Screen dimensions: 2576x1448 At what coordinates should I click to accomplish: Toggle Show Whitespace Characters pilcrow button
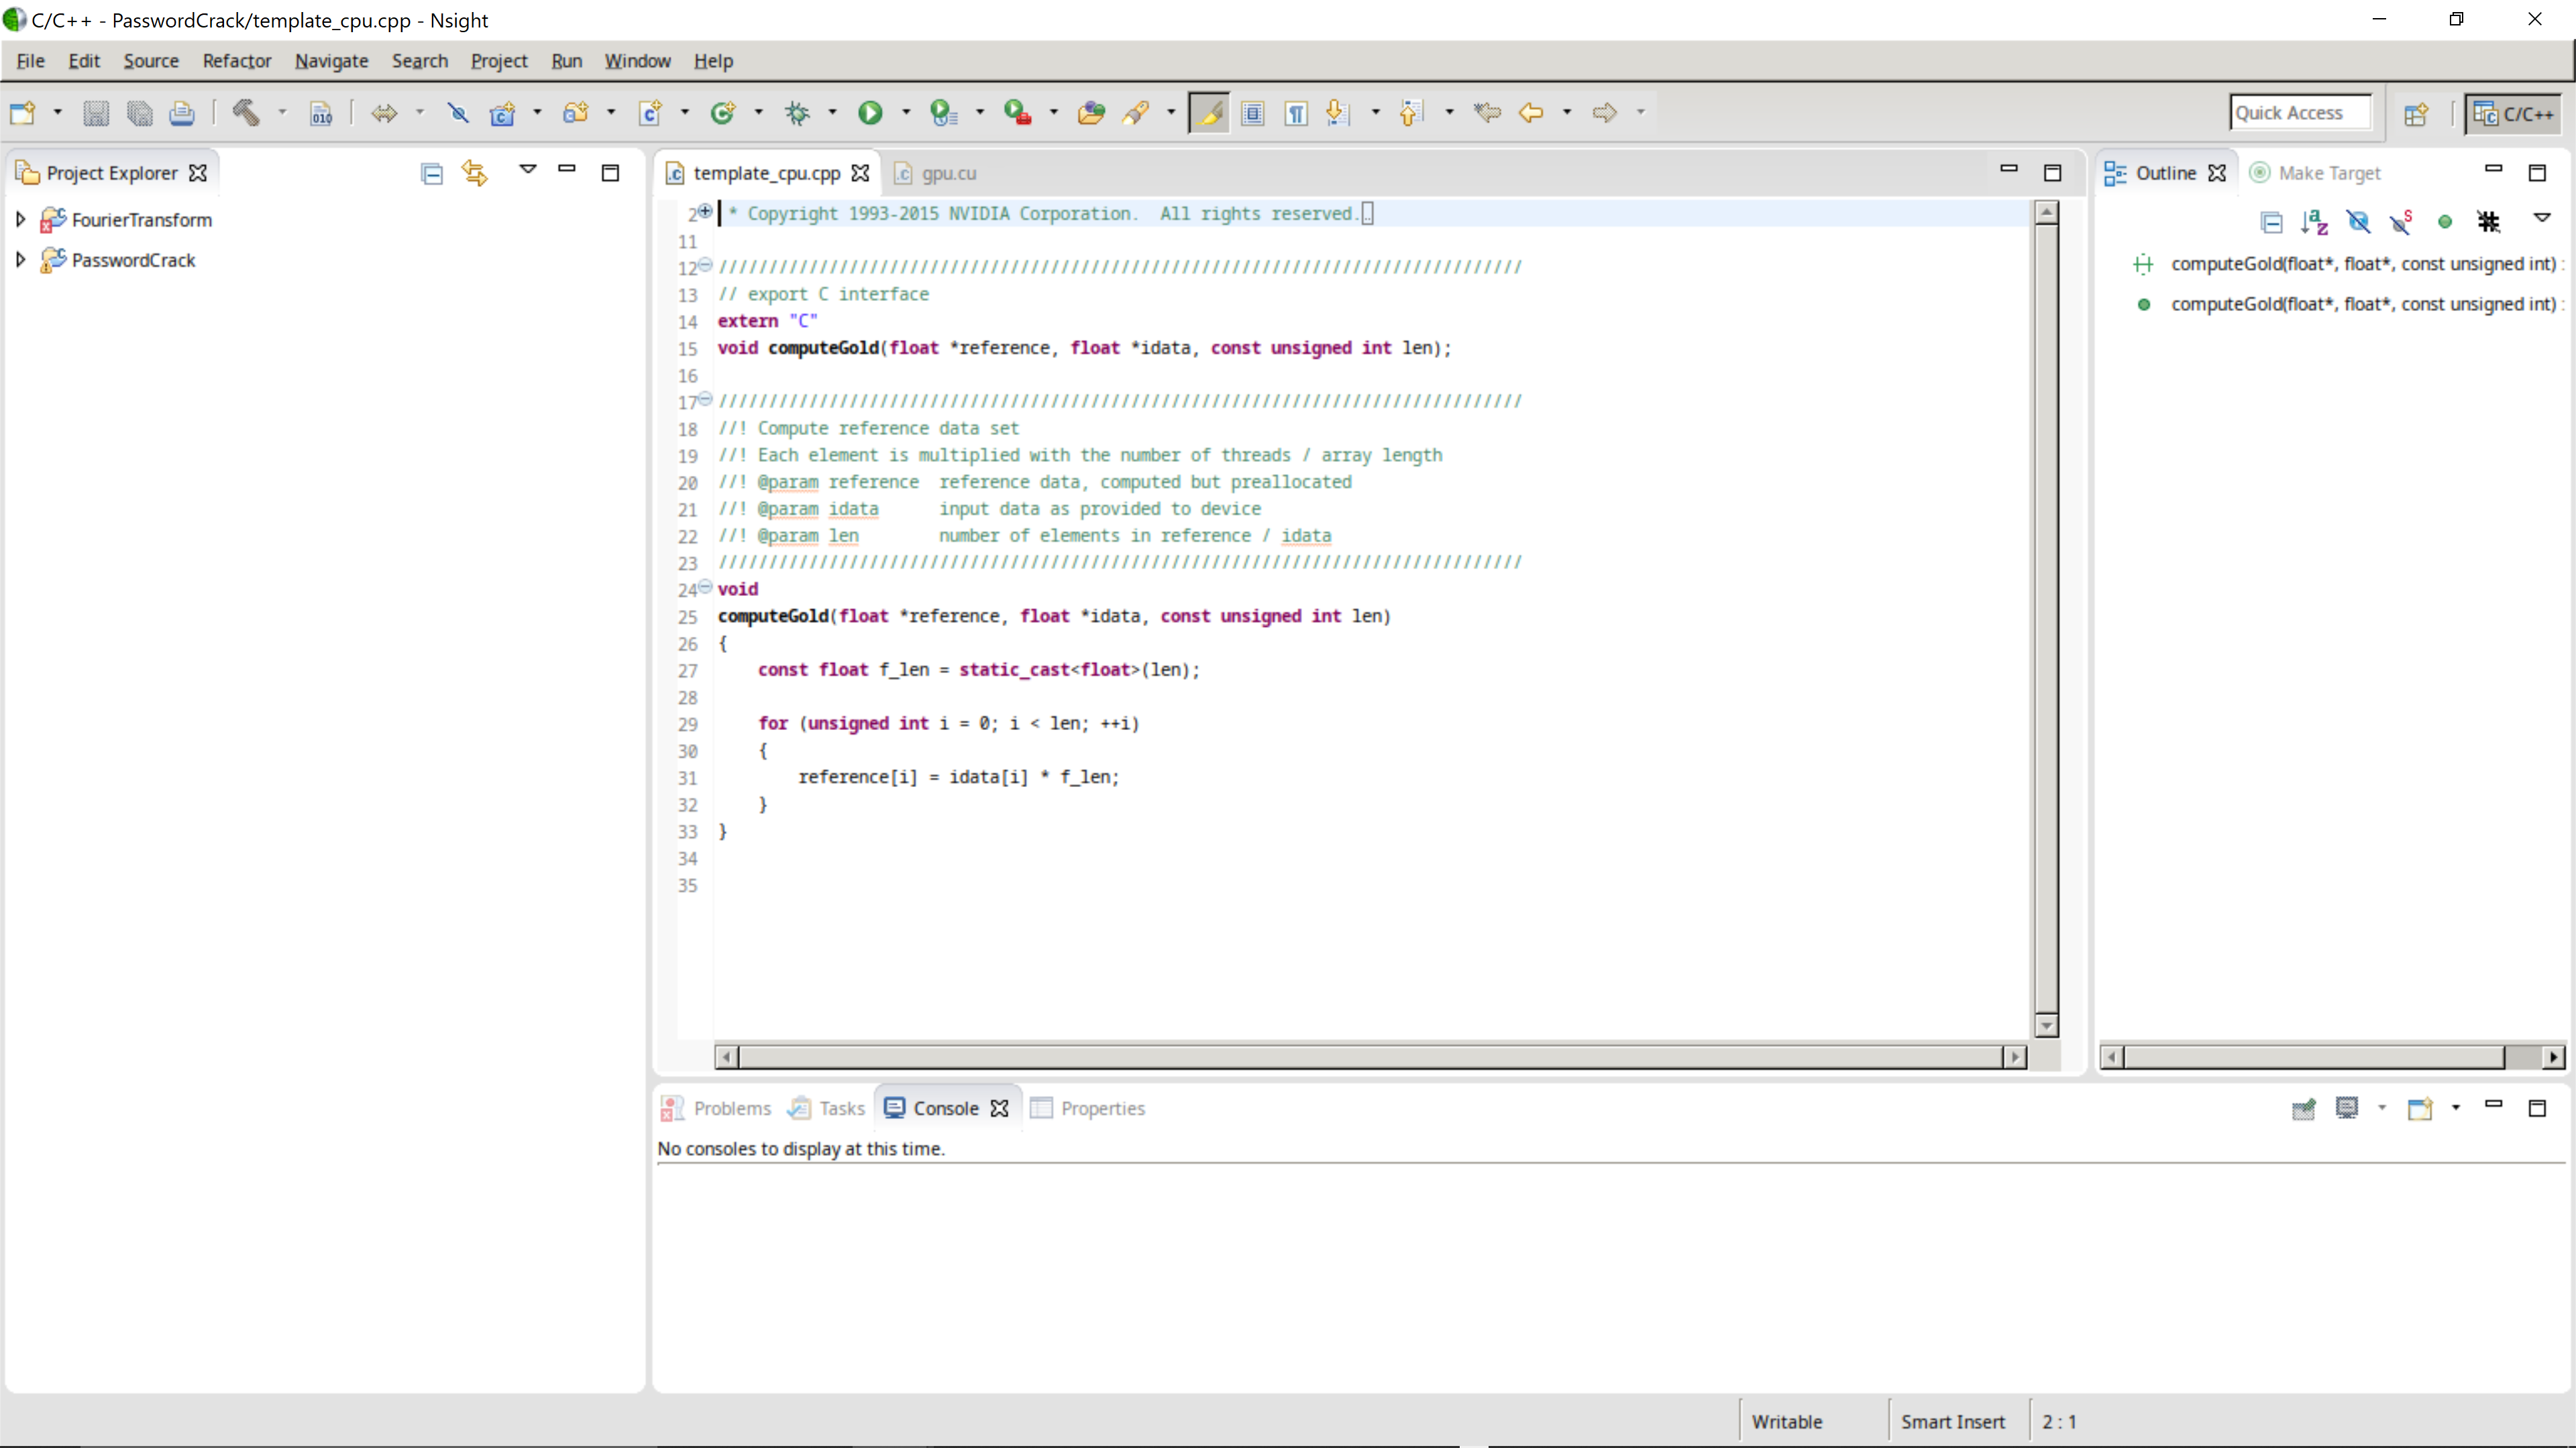(x=1296, y=113)
